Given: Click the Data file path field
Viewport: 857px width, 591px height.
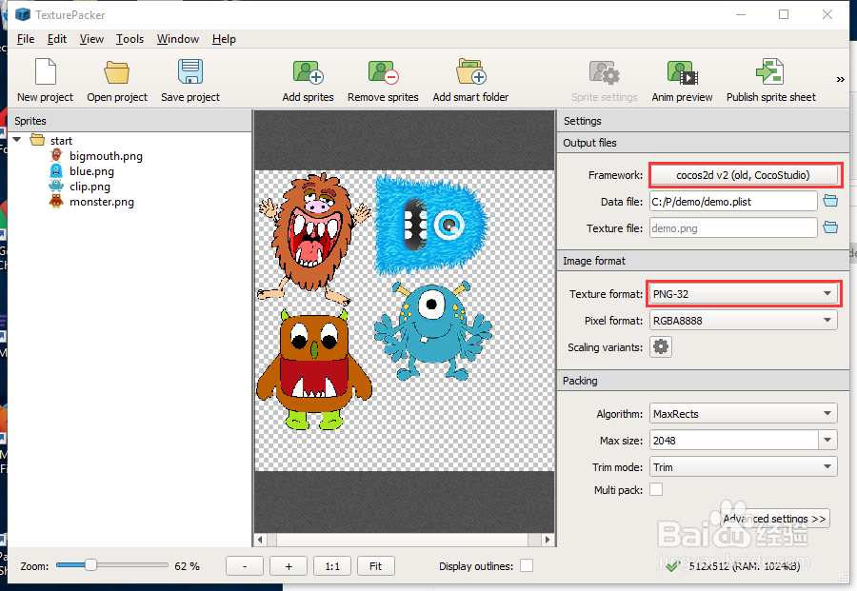Looking at the screenshot, I should (x=733, y=201).
